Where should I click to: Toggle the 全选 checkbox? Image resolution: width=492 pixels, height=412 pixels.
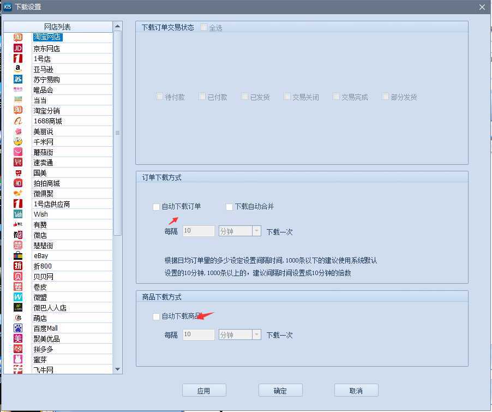pyautogui.click(x=203, y=27)
